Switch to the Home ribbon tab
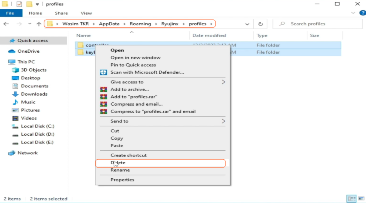The height and width of the screenshot is (203, 366). click(35, 13)
